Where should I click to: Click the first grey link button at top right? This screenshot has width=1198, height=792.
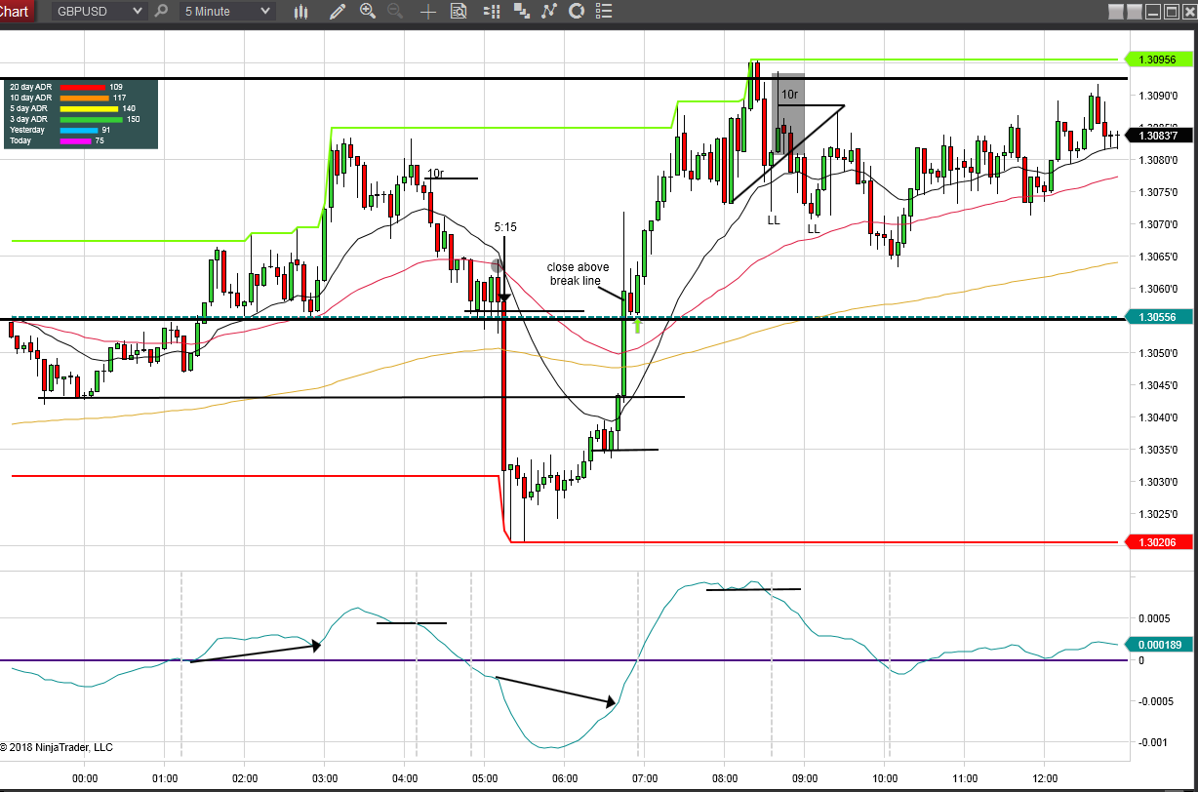click(1115, 11)
